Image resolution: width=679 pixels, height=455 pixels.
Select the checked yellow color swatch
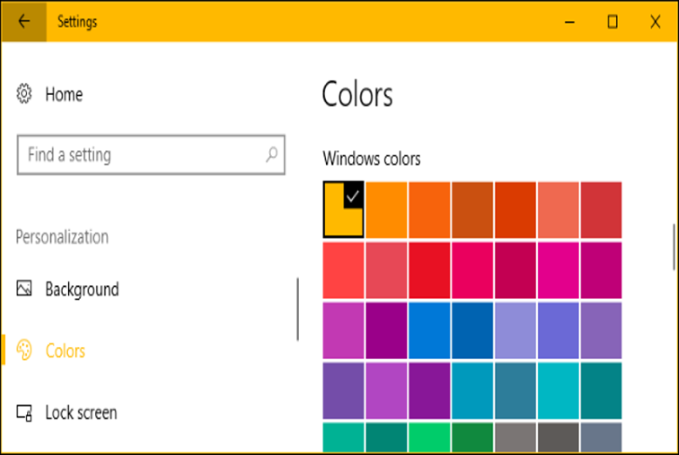(x=344, y=210)
